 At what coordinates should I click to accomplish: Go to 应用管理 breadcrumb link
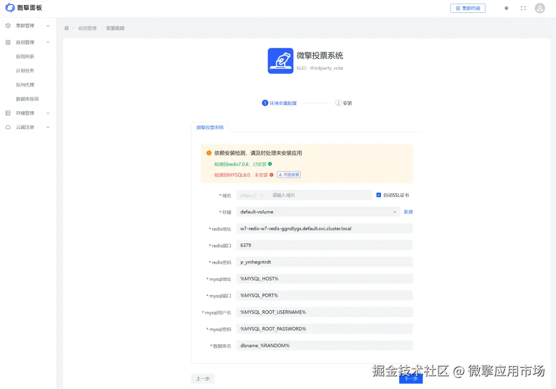coord(87,28)
